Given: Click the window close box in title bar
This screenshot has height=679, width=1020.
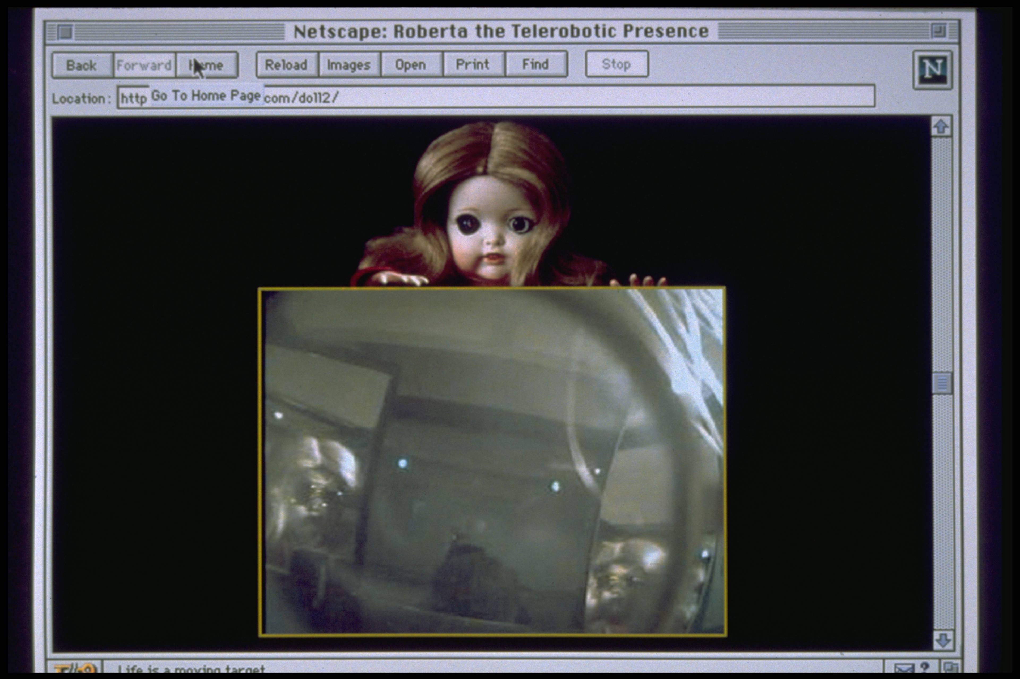Looking at the screenshot, I should [x=65, y=32].
